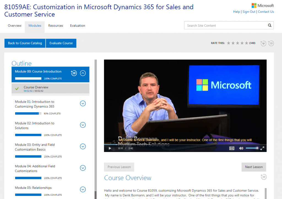This screenshot has width=282, height=199.
Task: Click the Microsoft logo
Action: click(x=262, y=6)
